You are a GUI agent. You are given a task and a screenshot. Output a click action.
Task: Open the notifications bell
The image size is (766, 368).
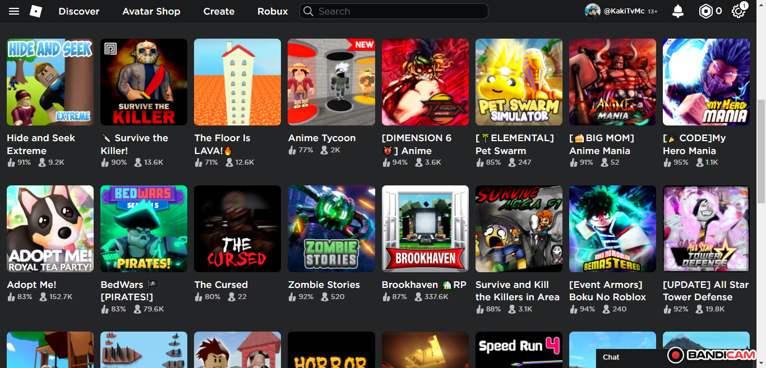click(x=678, y=11)
